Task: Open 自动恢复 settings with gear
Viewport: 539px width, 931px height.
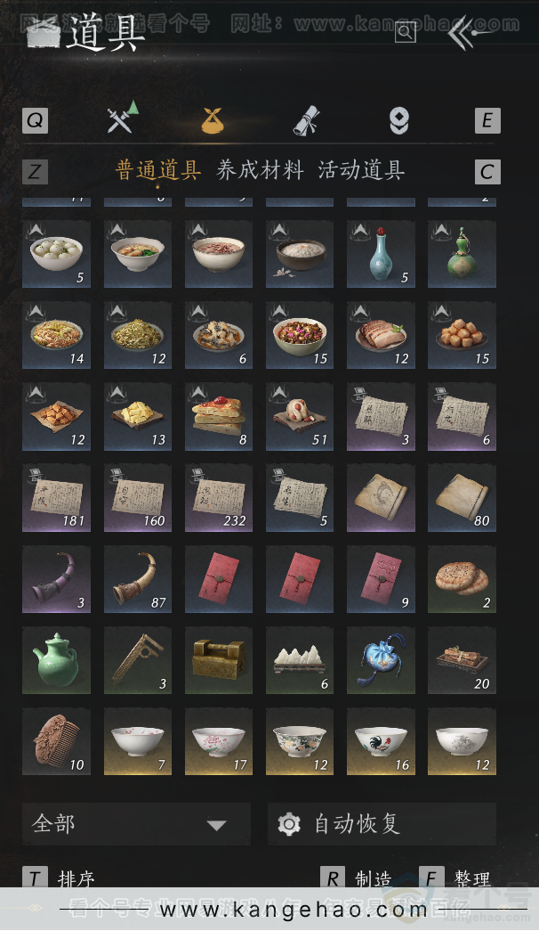Action: tap(382, 824)
